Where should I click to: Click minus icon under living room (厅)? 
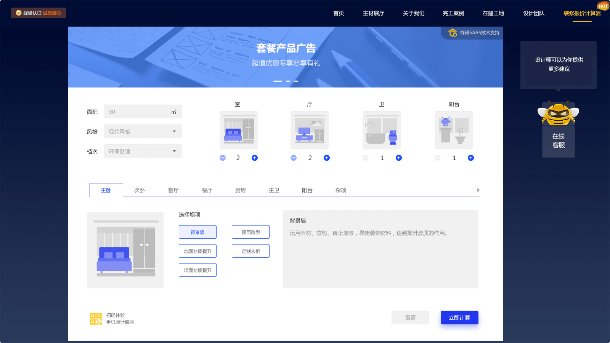click(x=294, y=158)
